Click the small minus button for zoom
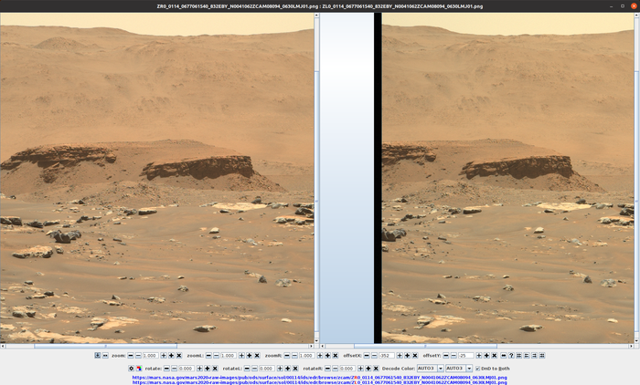 (138, 356)
